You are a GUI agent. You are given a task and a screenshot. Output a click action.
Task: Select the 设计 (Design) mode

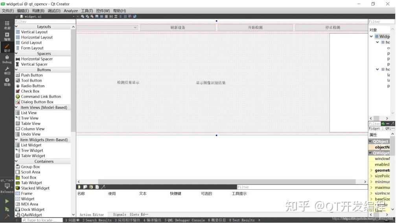[7, 48]
